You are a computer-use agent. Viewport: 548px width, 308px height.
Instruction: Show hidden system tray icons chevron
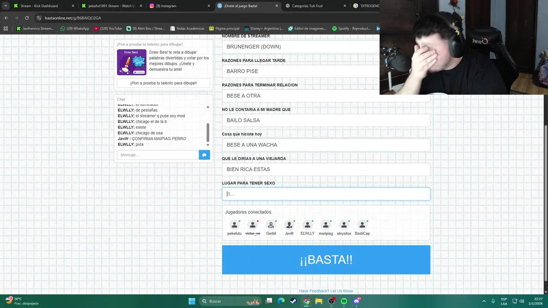point(484,301)
